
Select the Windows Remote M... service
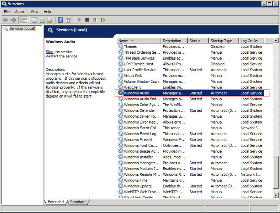(x=191, y=174)
